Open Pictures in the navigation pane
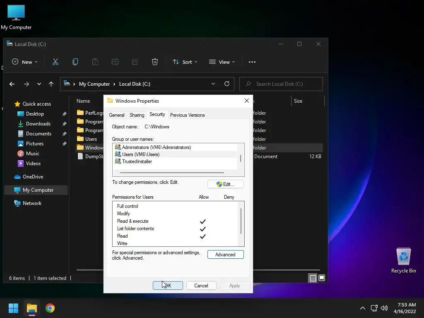 click(x=35, y=144)
